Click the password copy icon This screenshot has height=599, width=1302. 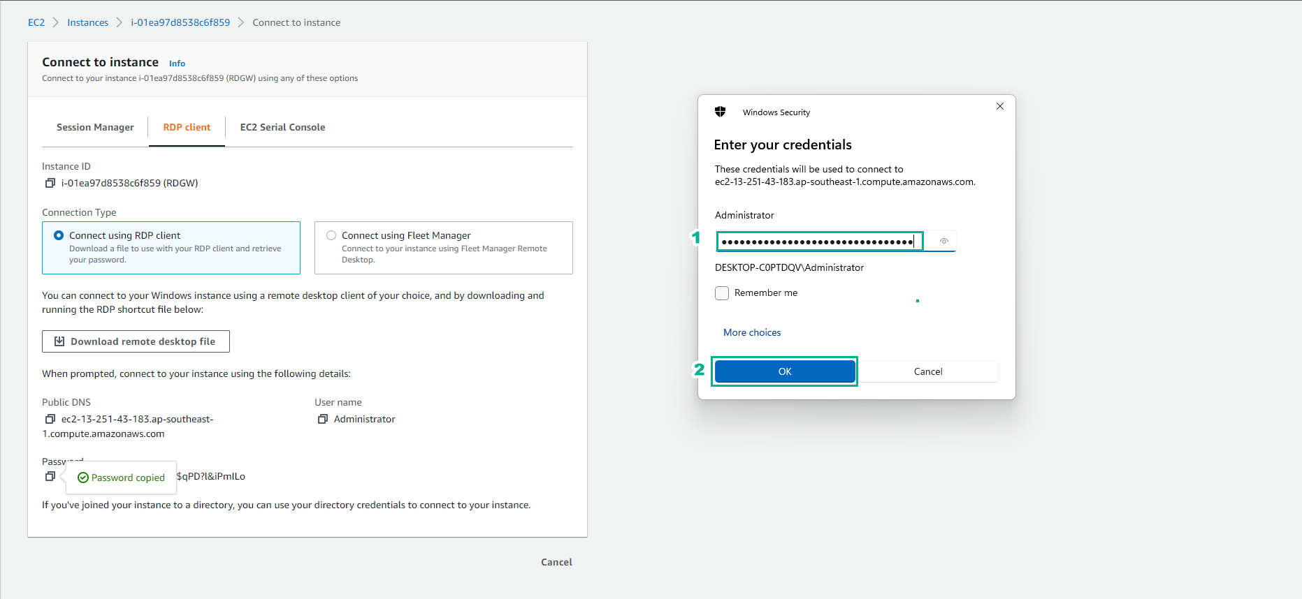coord(50,476)
